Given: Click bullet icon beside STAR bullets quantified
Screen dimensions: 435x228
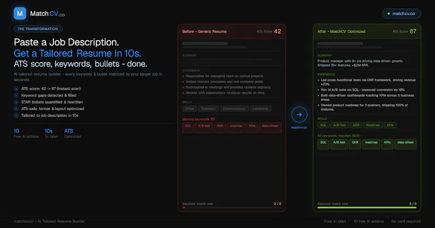Looking at the screenshot, I should pyautogui.click(x=16, y=102).
